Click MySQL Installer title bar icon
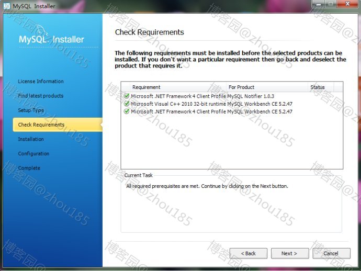The image size is (361, 271). pos(7,6)
